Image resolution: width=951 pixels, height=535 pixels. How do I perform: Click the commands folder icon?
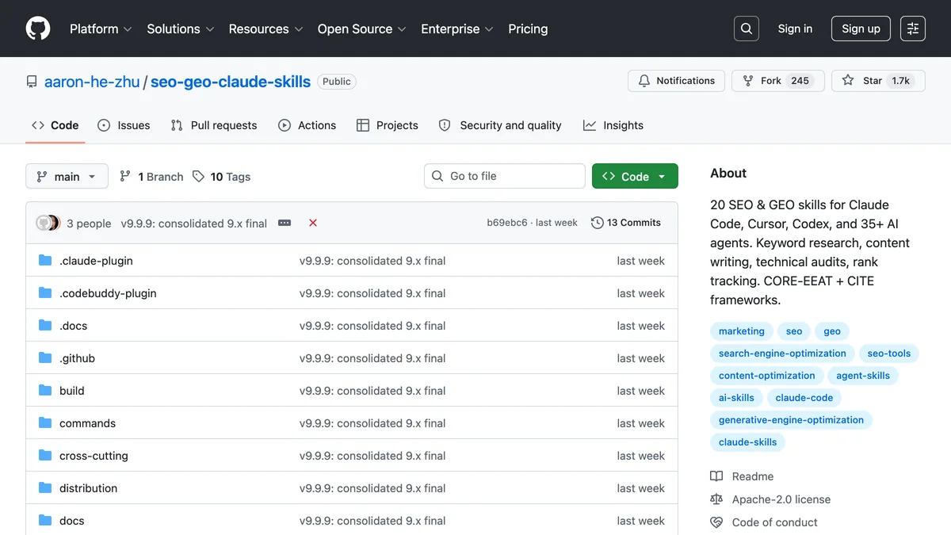coord(45,423)
